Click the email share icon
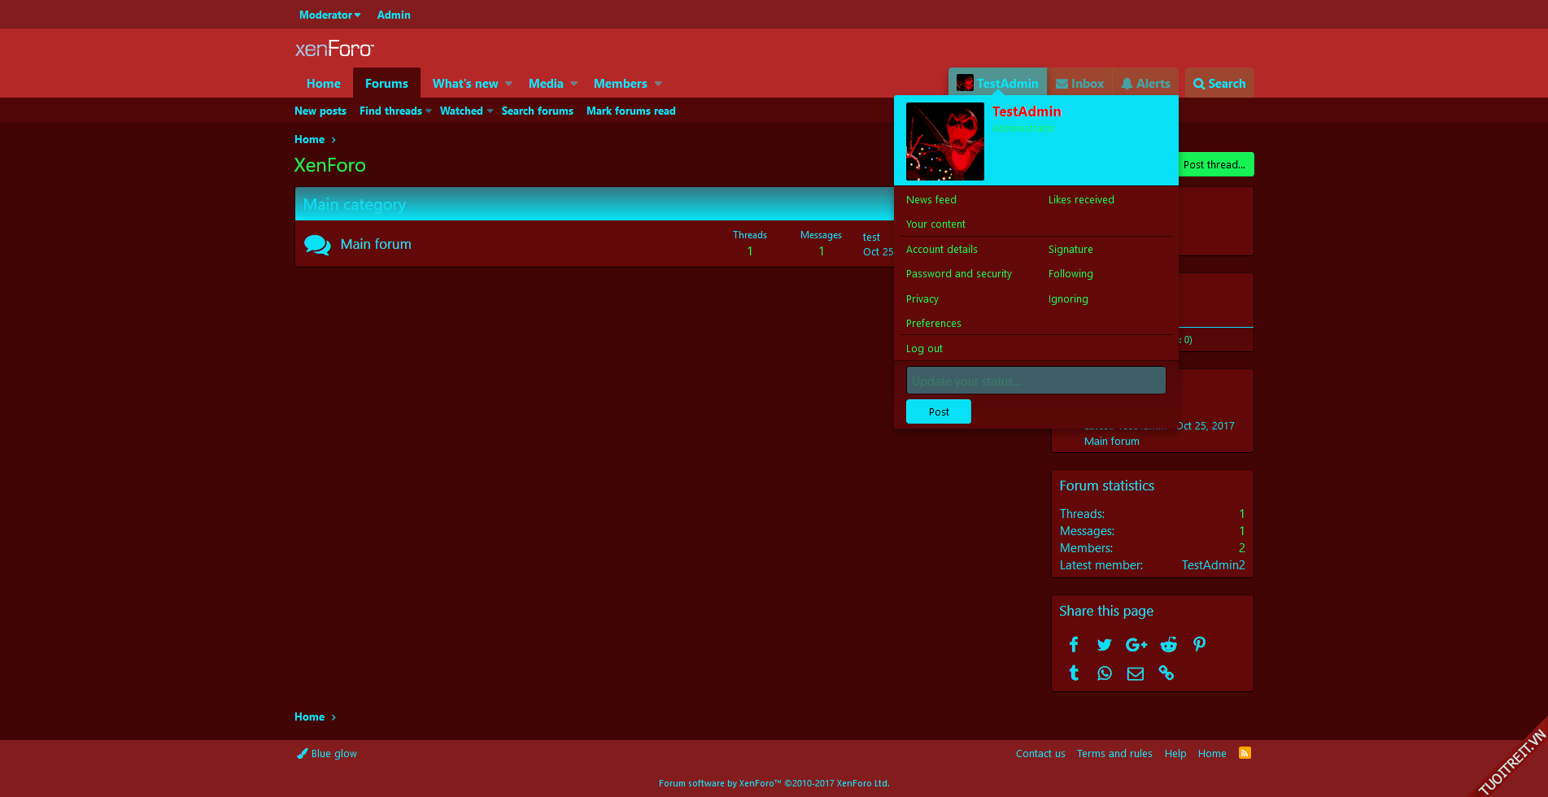Screen dimensions: 1548x797 pyautogui.click(x=1135, y=673)
